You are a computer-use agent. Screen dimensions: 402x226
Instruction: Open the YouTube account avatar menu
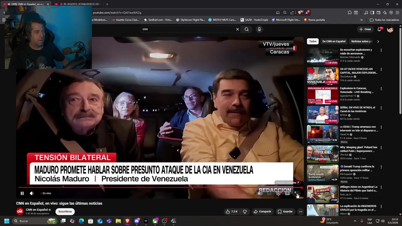(x=390, y=29)
